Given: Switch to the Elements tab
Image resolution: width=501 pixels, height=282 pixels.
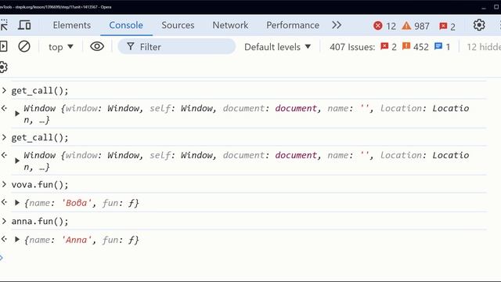Looking at the screenshot, I should 71,25.
